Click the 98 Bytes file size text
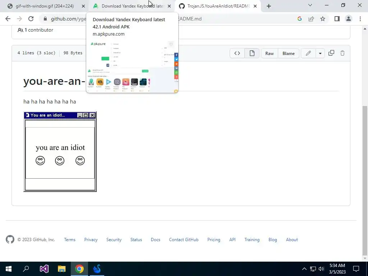Image resolution: width=368 pixels, height=276 pixels. (73, 53)
